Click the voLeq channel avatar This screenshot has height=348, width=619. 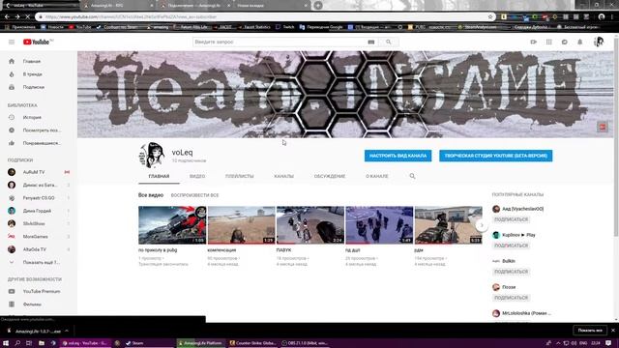tap(152, 155)
